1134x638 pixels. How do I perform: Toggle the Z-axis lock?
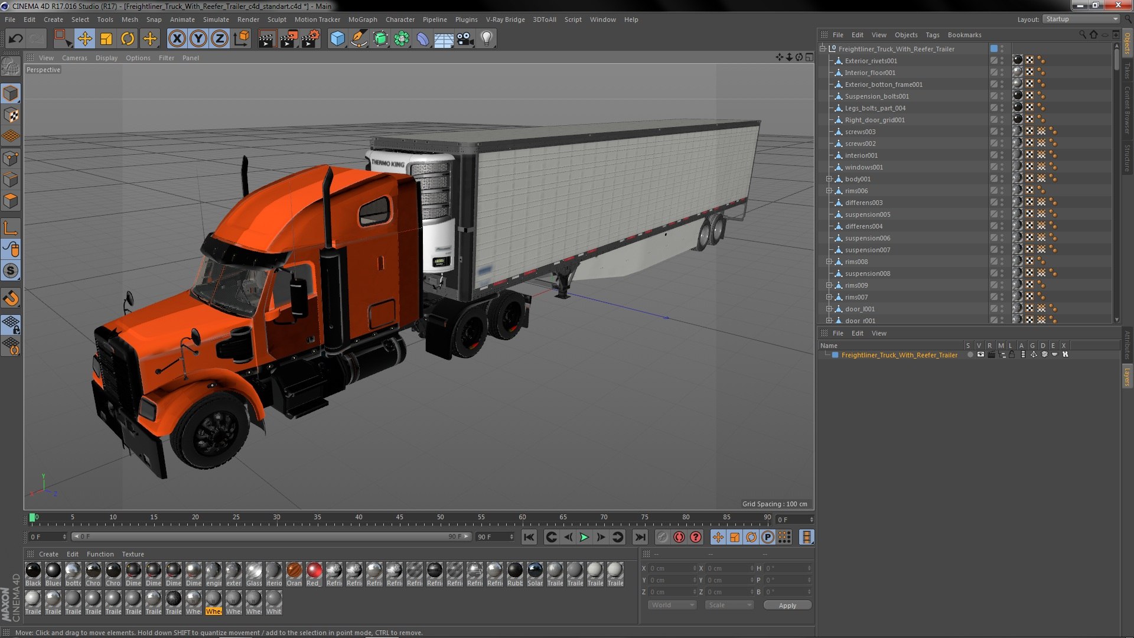coord(220,39)
